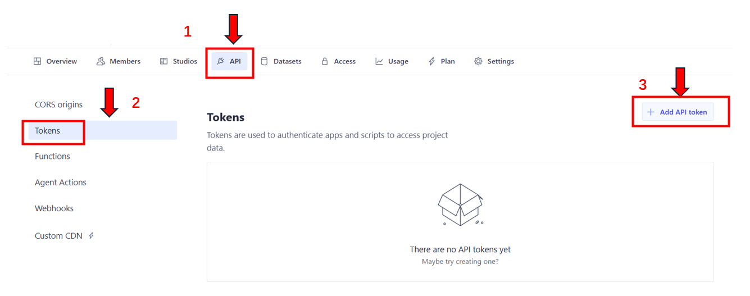
Task: Click the Members people icon
Action: coord(101,61)
